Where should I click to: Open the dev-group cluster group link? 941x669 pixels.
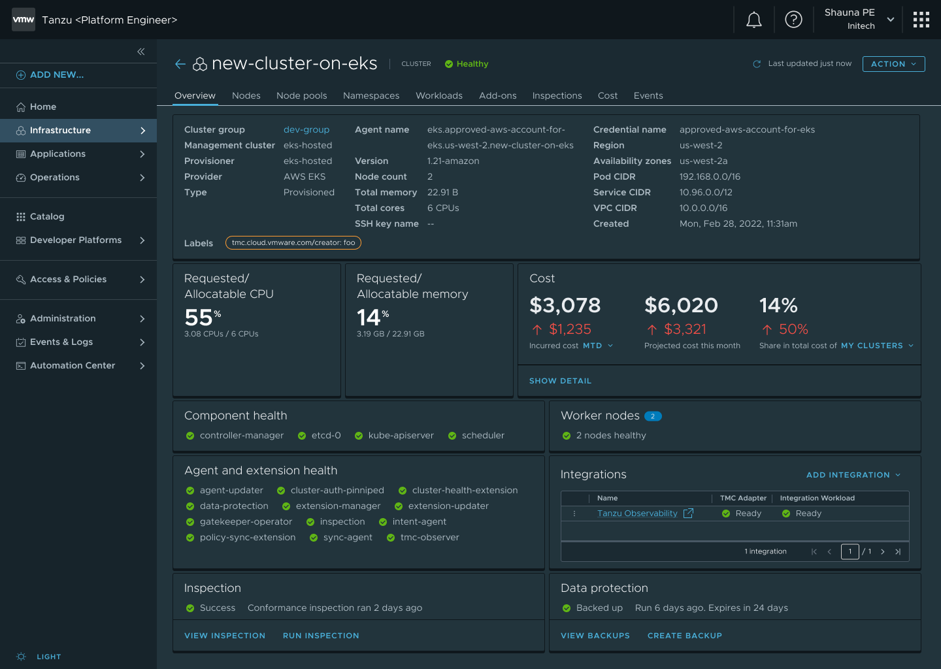click(x=306, y=130)
